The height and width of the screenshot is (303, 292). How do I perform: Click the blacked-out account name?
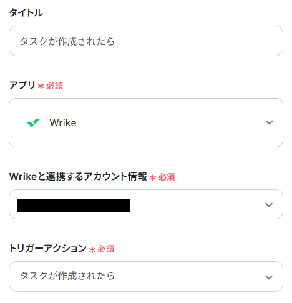coord(74,205)
